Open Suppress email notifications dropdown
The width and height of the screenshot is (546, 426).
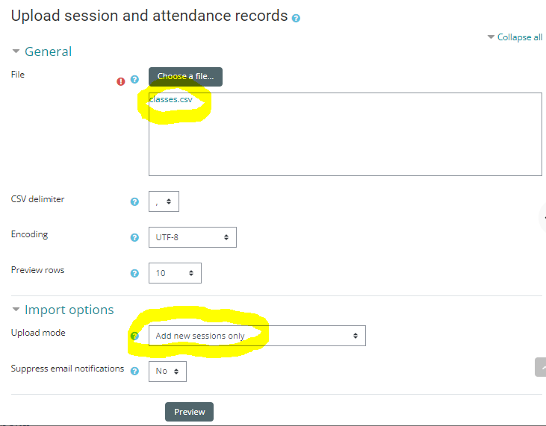(167, 371)
